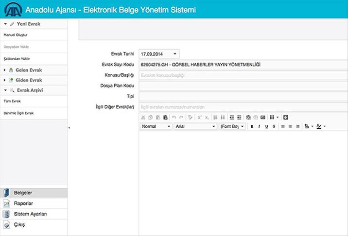Click the Copy icon in editor toolbar

tap(151, 118)
